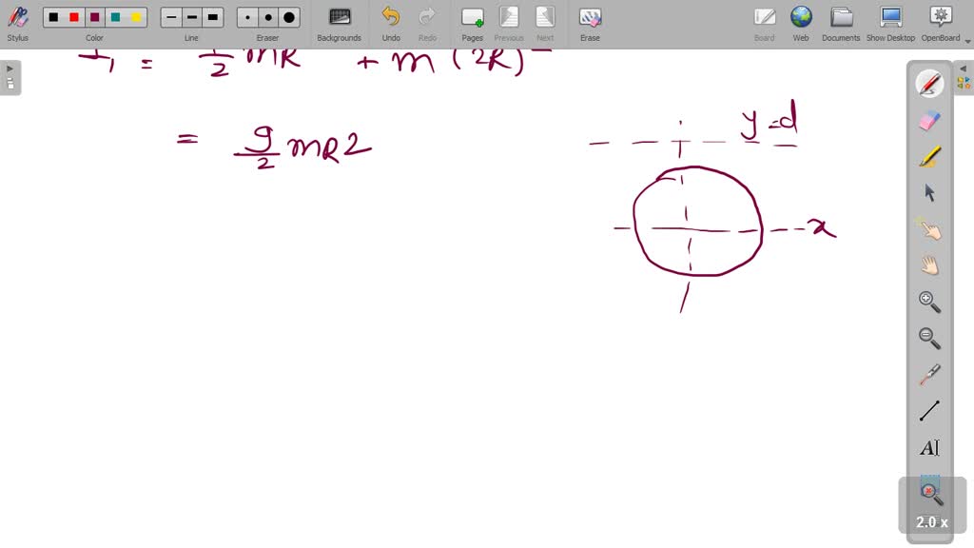Select the interact hand pointer tool
This screenshot has width=974, height=548.
tap(929, 229)
